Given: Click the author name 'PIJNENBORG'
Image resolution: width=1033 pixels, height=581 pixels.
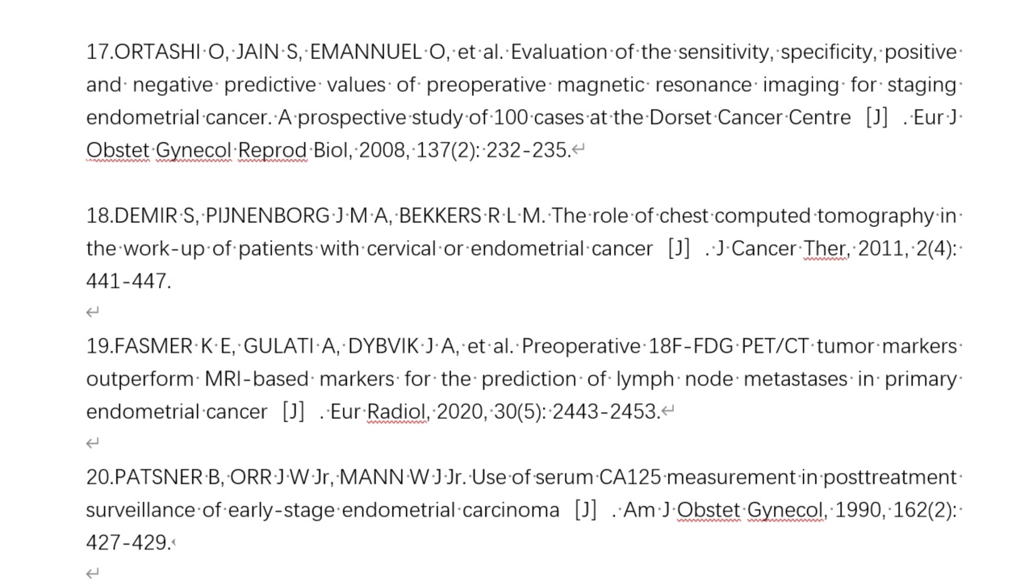Looking at the screenshot, I should click(267, 216).
